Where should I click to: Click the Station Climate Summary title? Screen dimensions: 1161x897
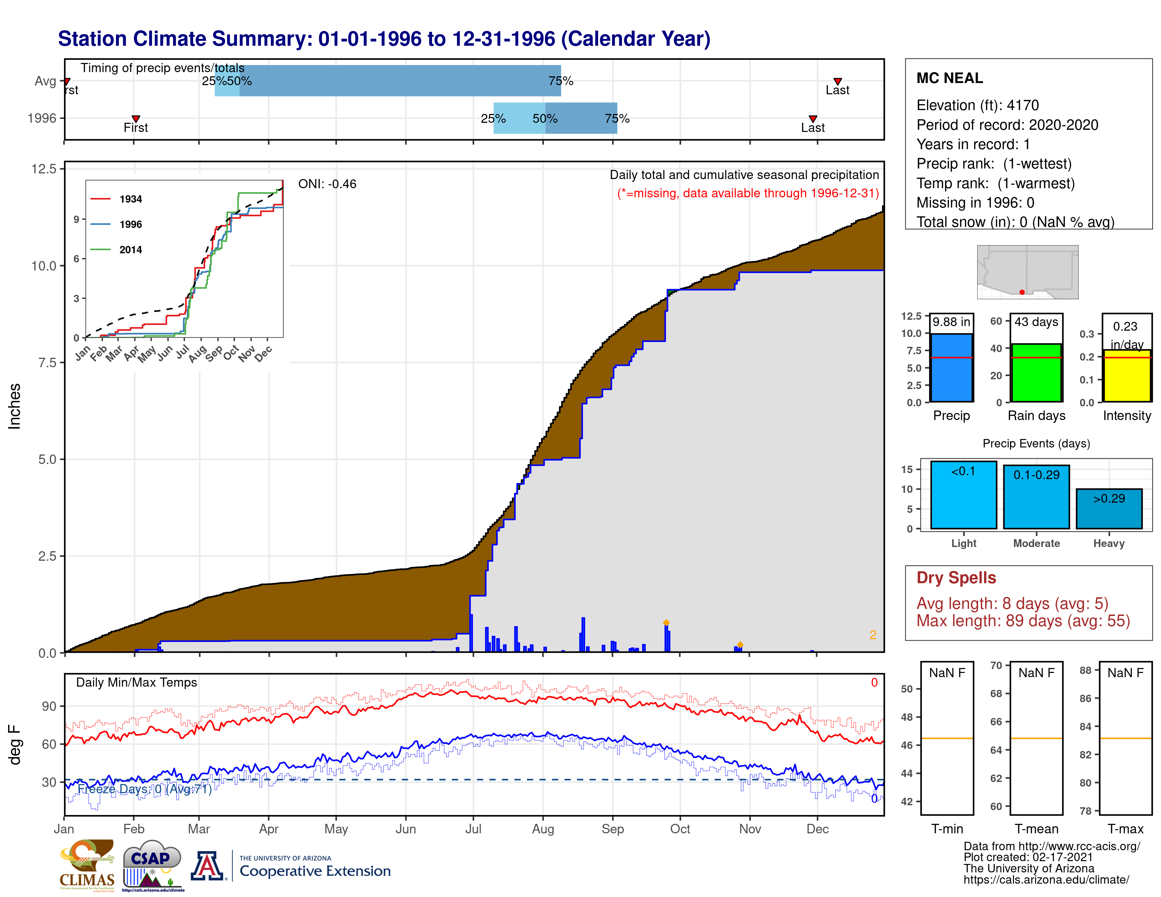[x=384, y=39]
